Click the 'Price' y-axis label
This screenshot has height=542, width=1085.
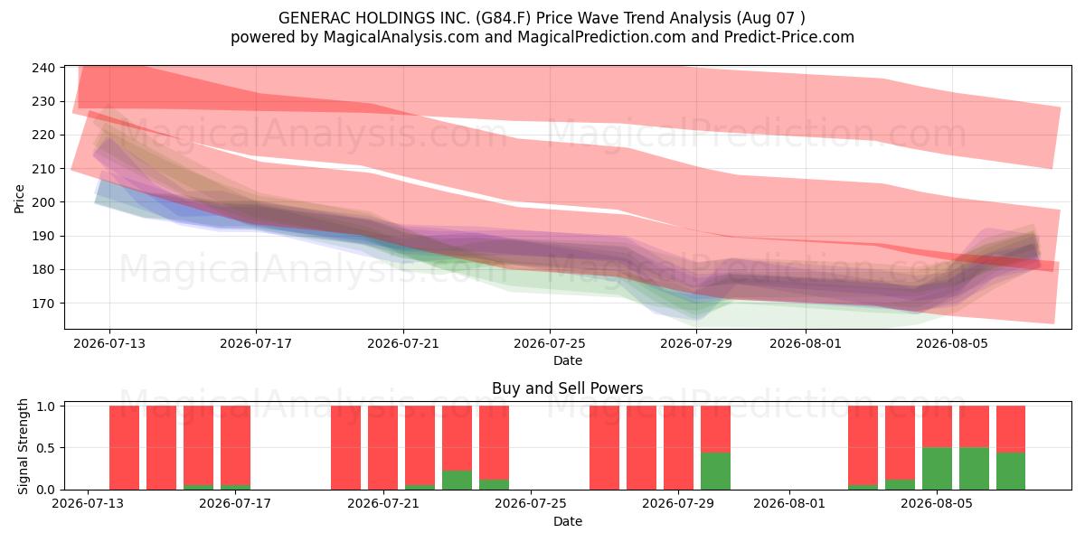coord(20,198)
